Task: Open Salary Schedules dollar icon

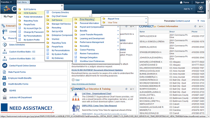Action: click(5, 45)
